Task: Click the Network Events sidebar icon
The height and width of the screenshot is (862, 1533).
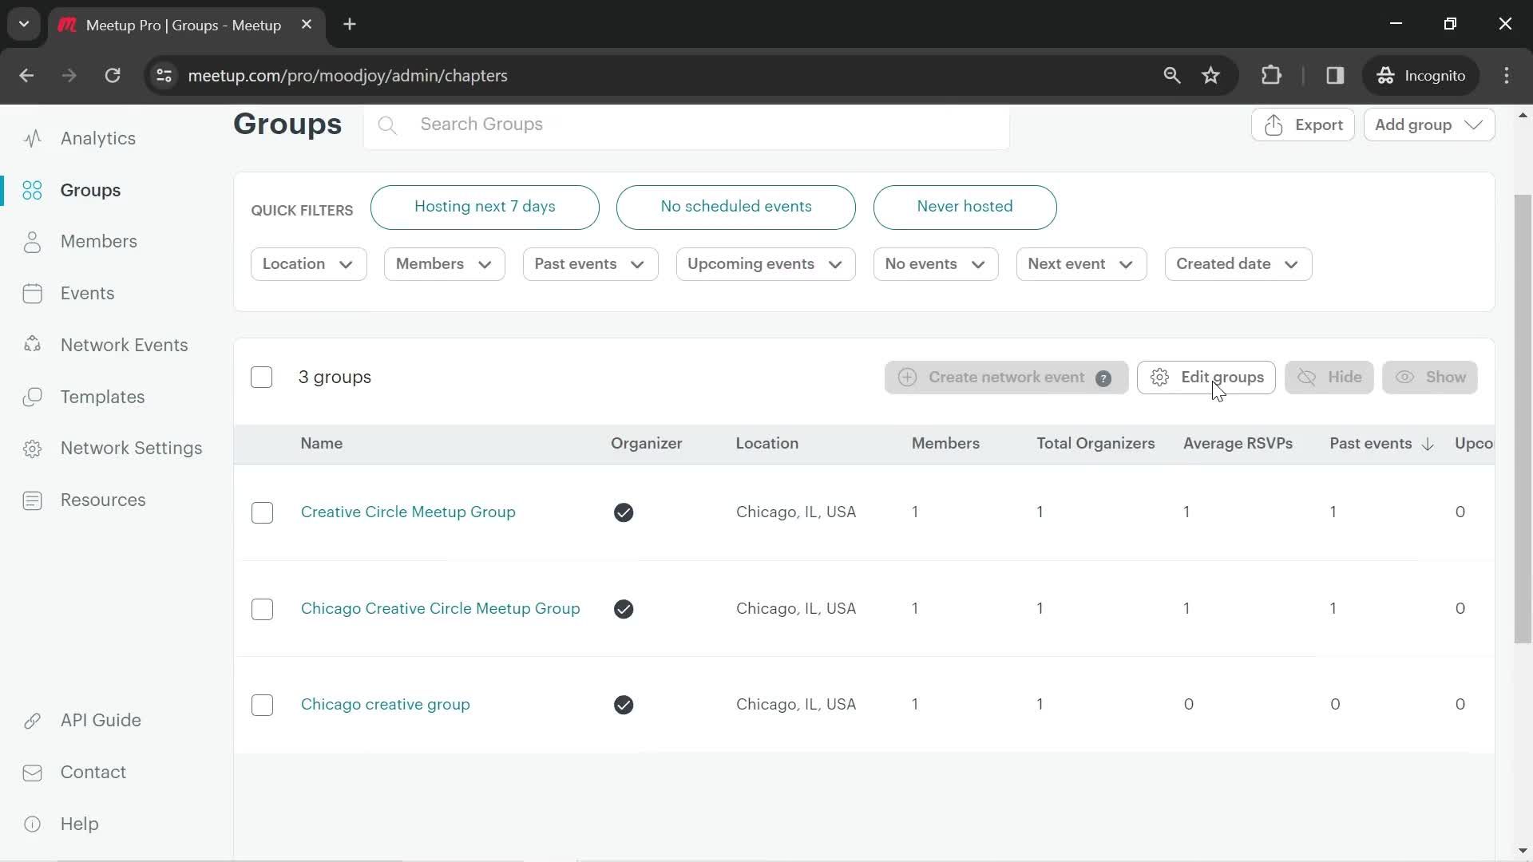Action: (32, 344)
